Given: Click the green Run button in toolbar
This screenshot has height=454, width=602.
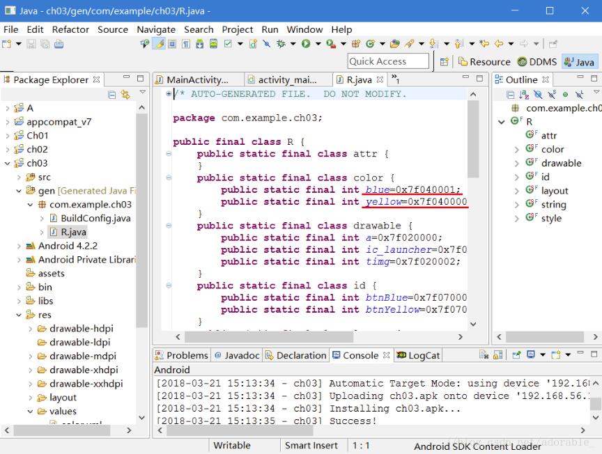Looking at the screenshot, I should point(306,44).
